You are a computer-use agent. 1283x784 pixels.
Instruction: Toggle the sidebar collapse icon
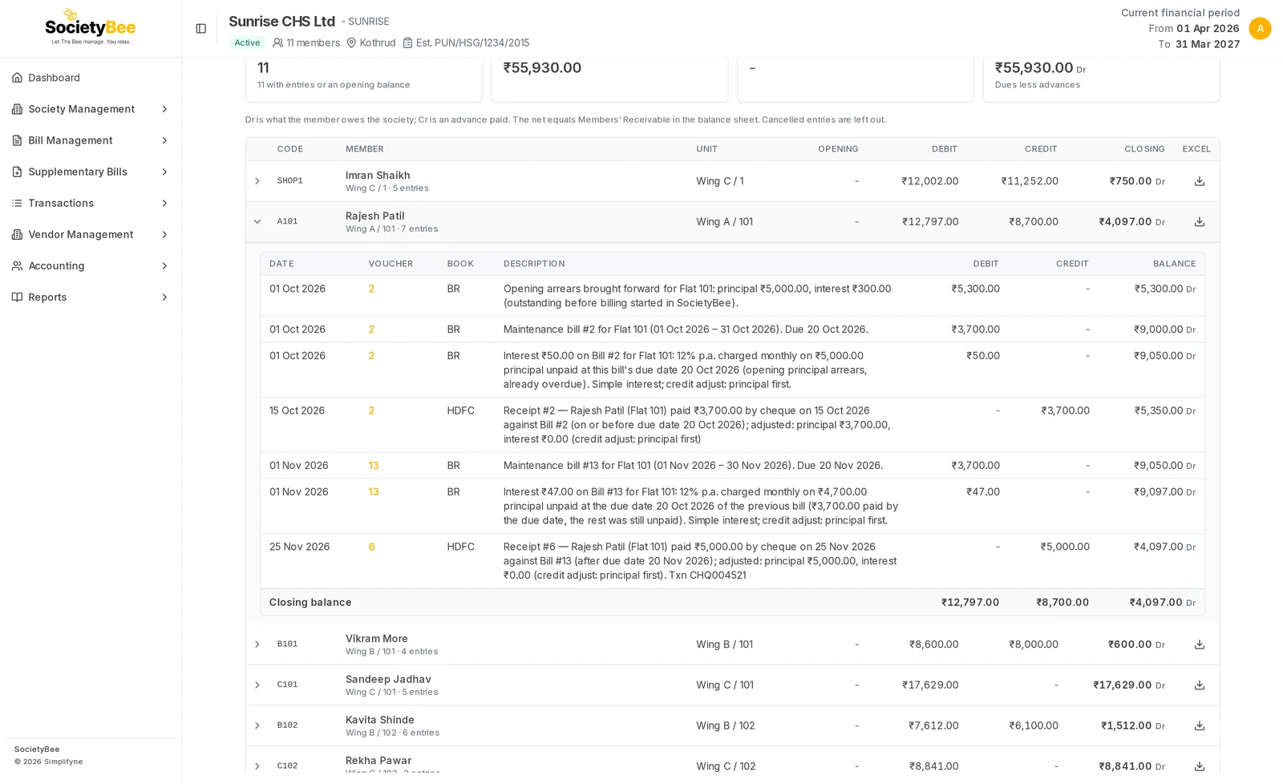[x=201, y=29]
